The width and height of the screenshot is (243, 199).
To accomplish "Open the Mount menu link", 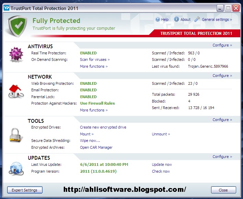I will point(87,134).
